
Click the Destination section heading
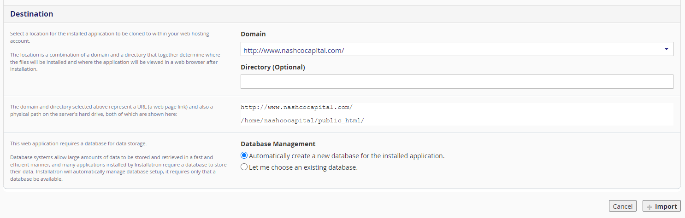click(32, 14)
